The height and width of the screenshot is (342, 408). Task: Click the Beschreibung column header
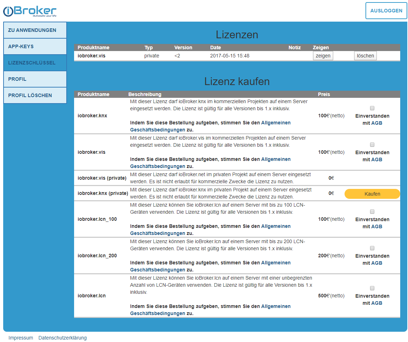point(145,94)
